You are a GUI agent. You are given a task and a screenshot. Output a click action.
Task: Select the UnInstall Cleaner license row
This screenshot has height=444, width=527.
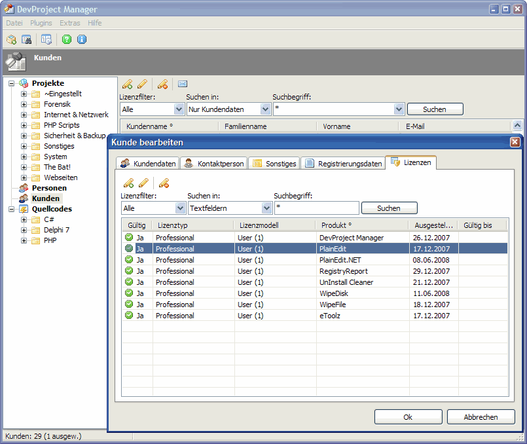click(x=315, y=282)
